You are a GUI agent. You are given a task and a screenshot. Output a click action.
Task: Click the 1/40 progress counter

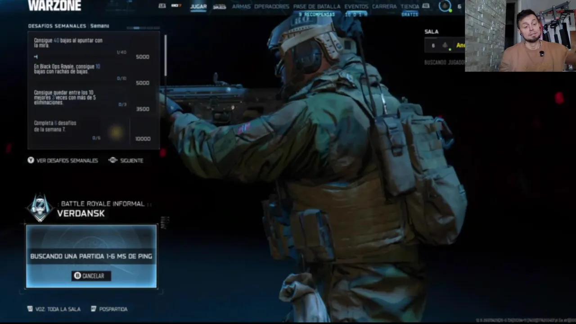click(121, 53)
